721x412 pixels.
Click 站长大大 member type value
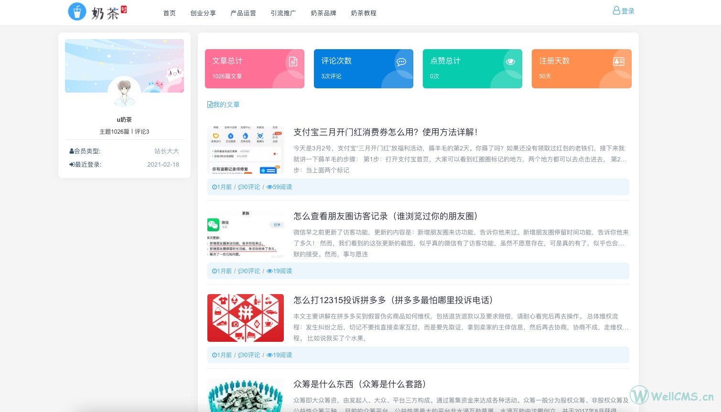[x=167, y=151]
